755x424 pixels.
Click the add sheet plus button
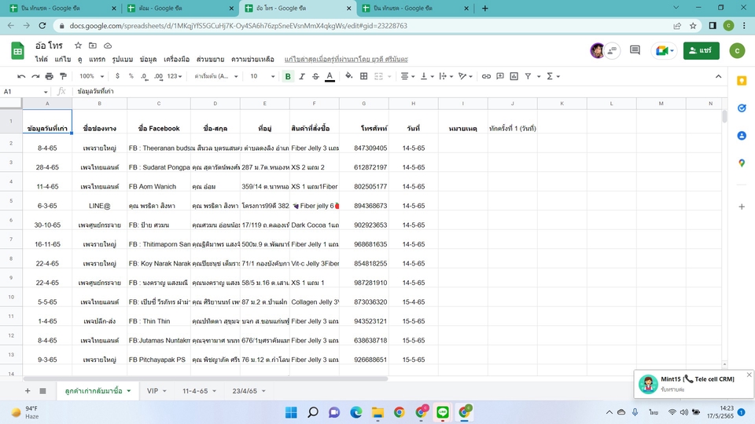(x=28, y=391)
